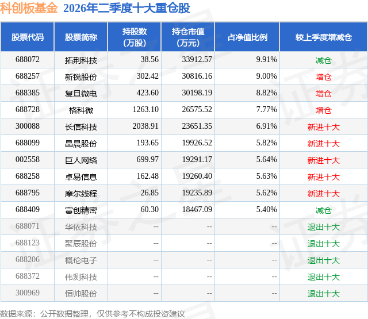Select stock name 复旦微电
Viewport: 368px width, 319px height.
point(81,94)
